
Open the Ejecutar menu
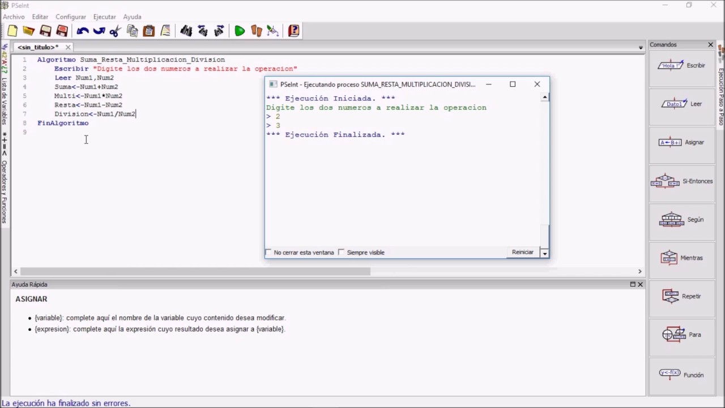[105, 17]
